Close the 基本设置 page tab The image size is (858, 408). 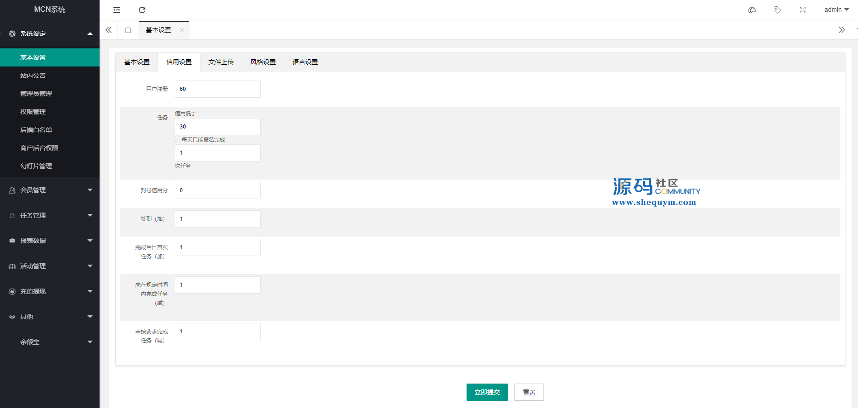182,30
